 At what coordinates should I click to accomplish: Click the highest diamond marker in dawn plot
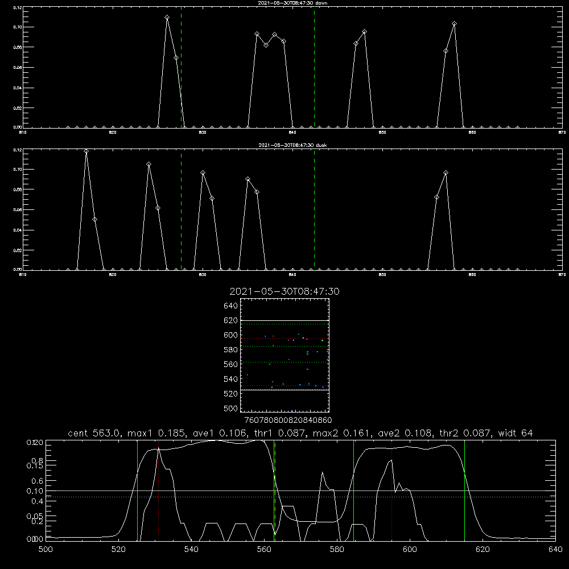(x=167, y=18)
